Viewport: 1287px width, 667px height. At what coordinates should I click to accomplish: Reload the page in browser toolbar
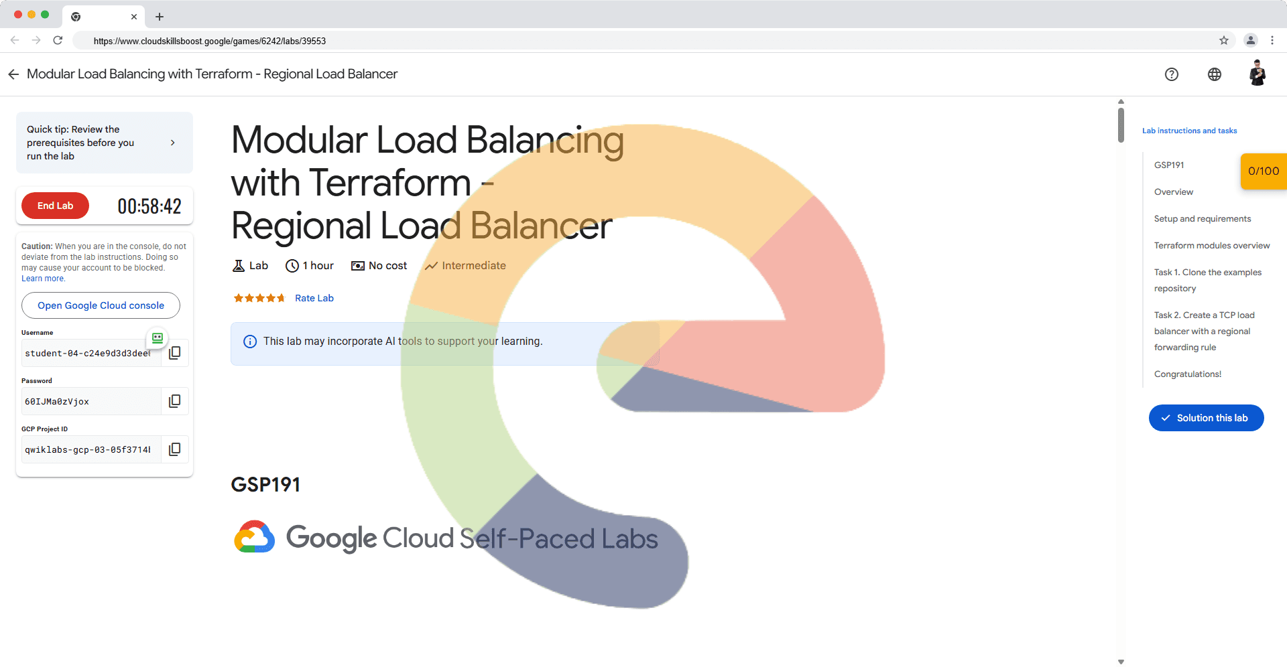[58, 40]
